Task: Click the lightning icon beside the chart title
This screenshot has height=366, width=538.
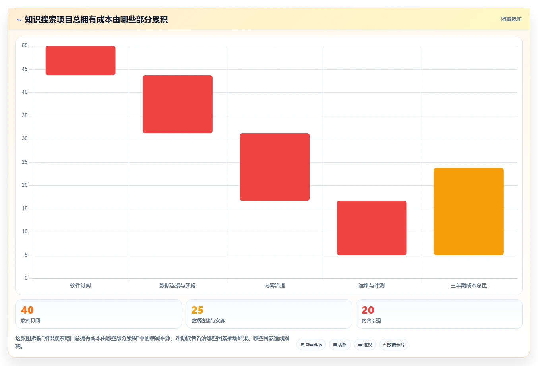Action: [x=19, y=20]
